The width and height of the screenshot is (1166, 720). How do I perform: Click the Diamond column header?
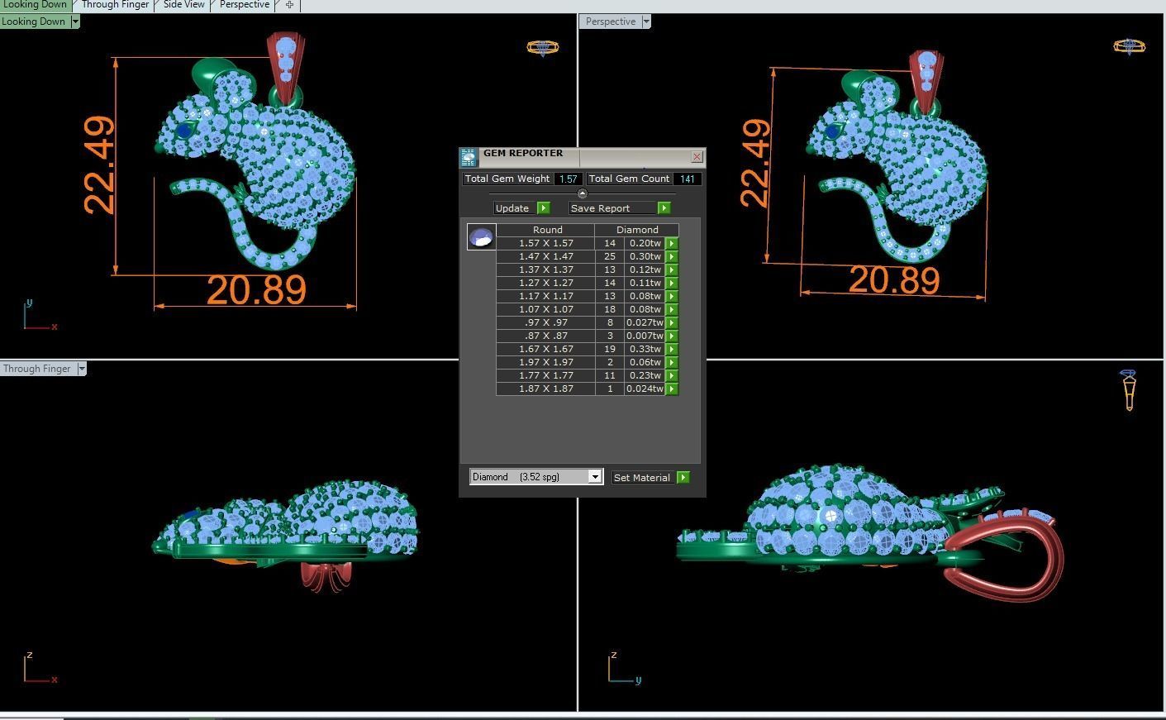click(637, 230)
